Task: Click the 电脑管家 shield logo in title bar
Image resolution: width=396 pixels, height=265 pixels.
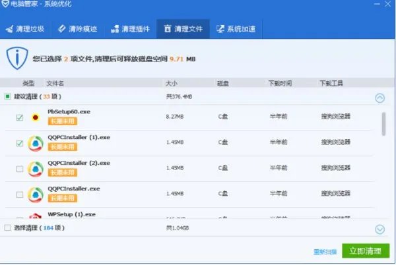Action: pos(5,4)
